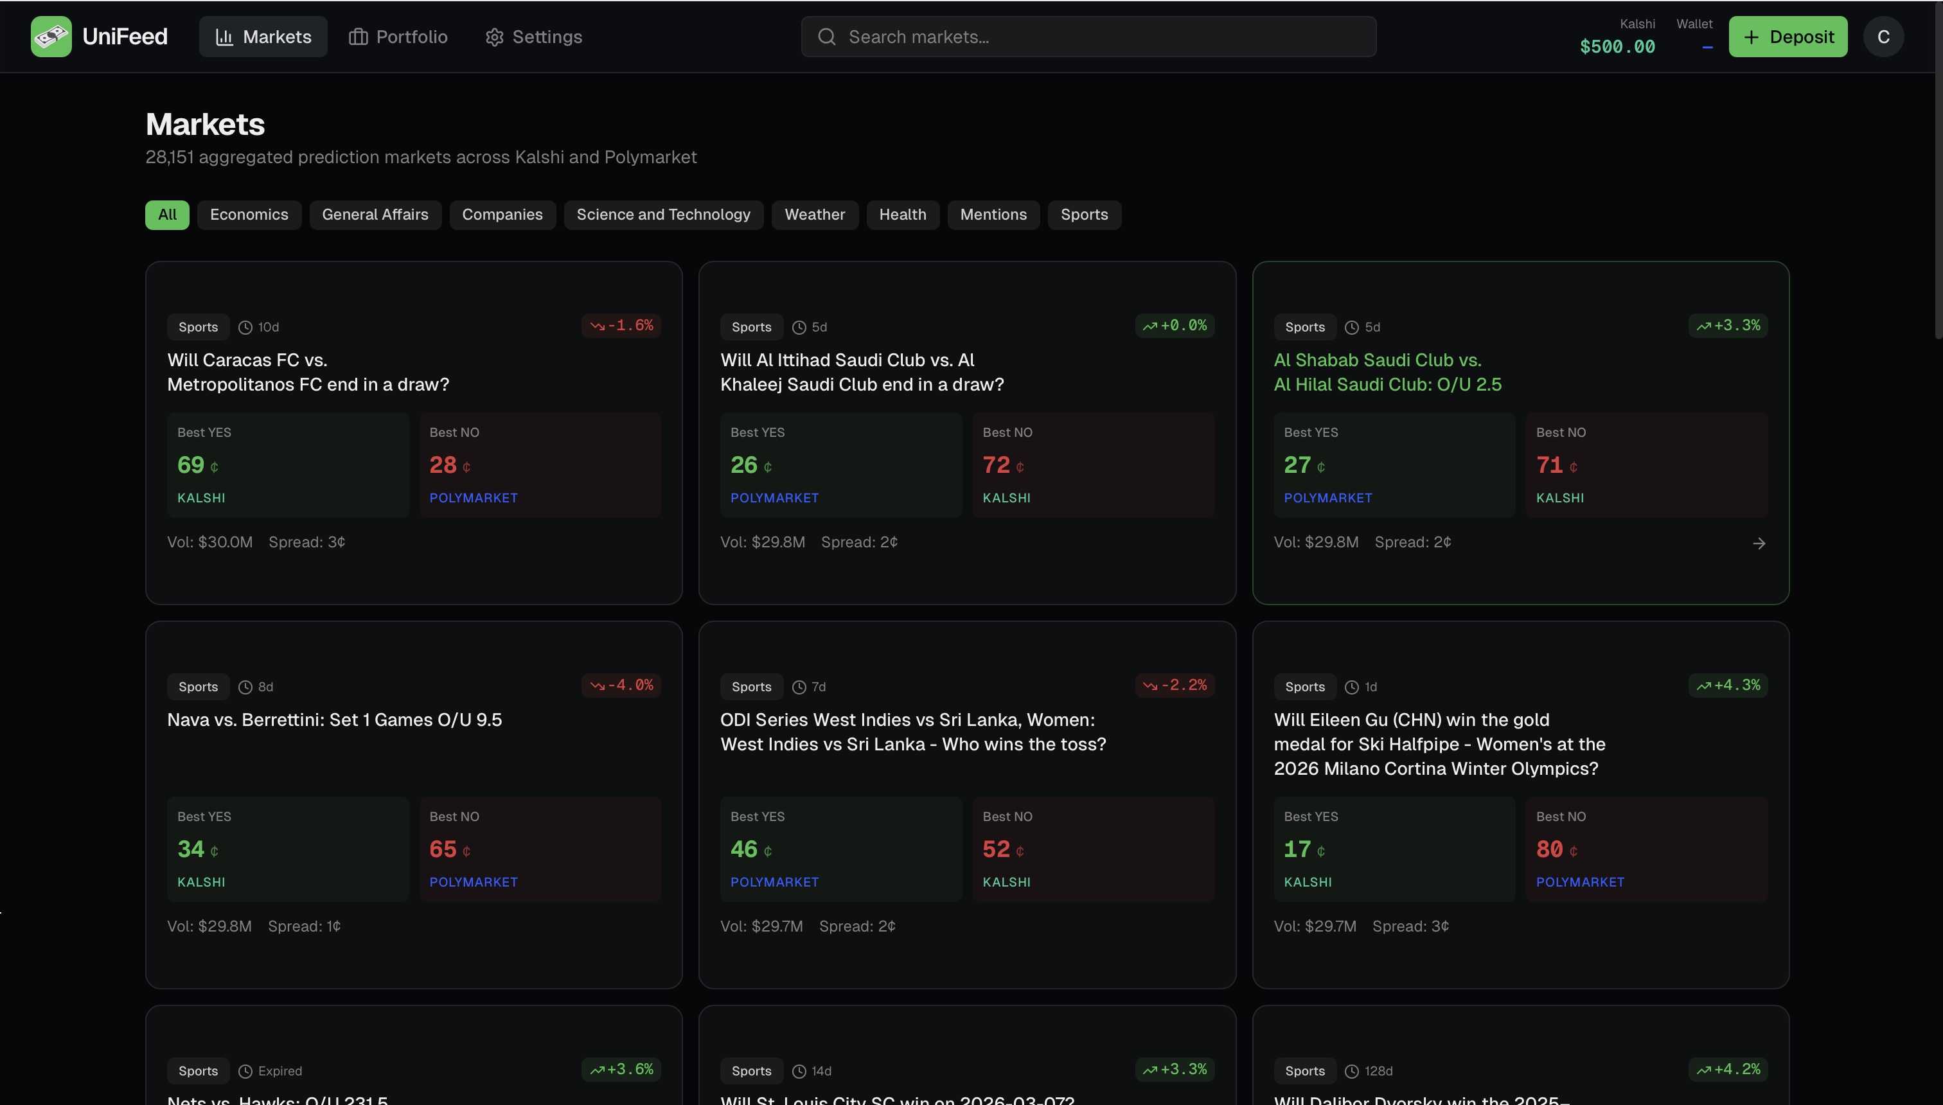Click the magnifier icon in the search bar
The image size is (1943, 1105).
(826, 37)
